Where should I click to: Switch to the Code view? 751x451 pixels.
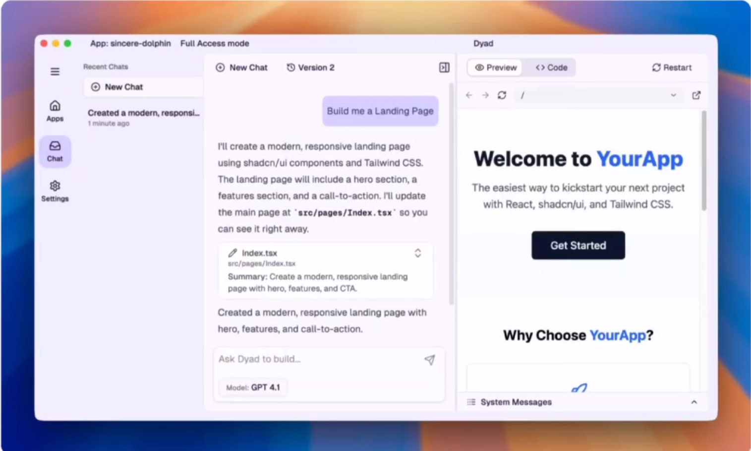(x=551, y=67)
